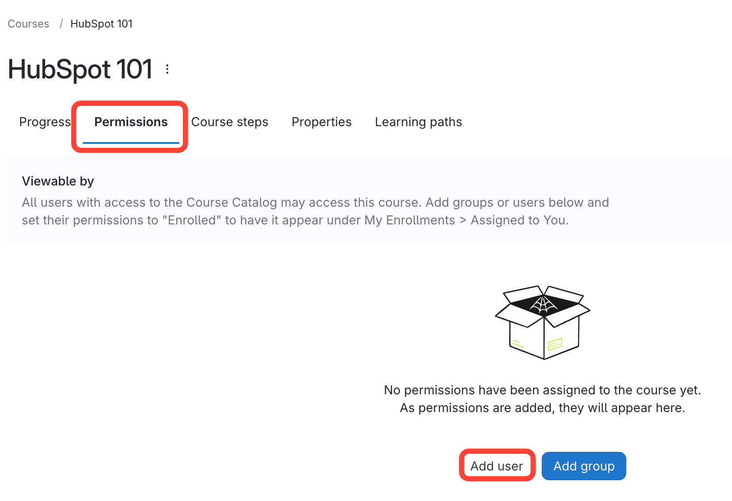Select the Permissions tab
This screenshot has height=501, width=732.
tap(131, 122)
